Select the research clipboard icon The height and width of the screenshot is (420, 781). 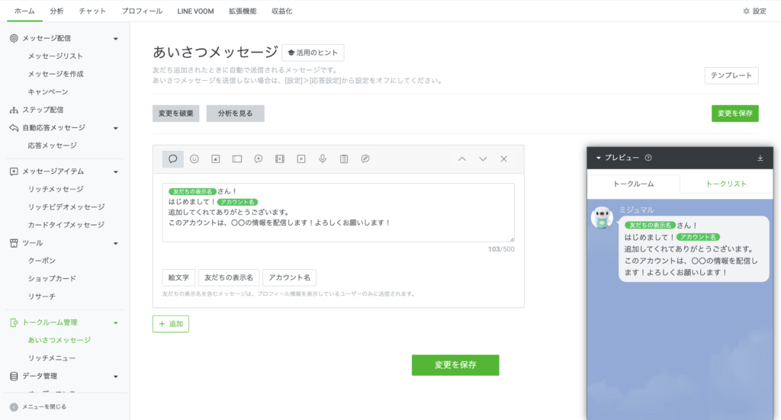(x=344, y=159)
